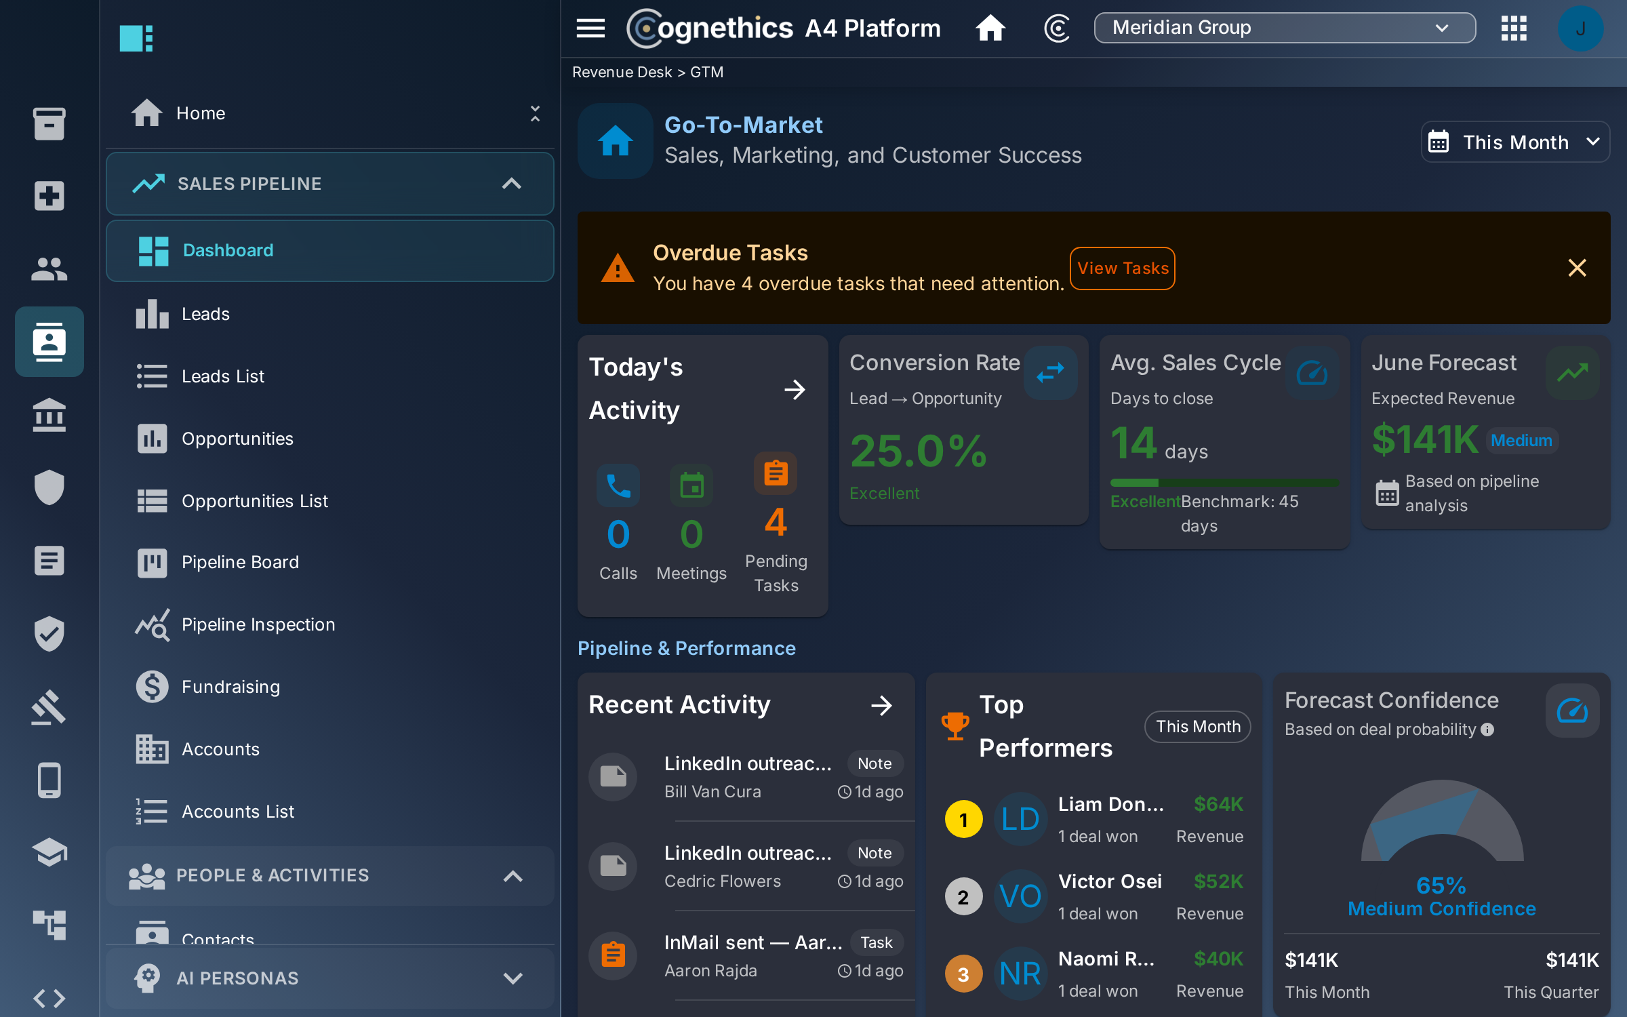The height and width of the screenshot is (1017, 1627).
Task: Click the code brackets icon in left rail
Action: click(49, 998)
